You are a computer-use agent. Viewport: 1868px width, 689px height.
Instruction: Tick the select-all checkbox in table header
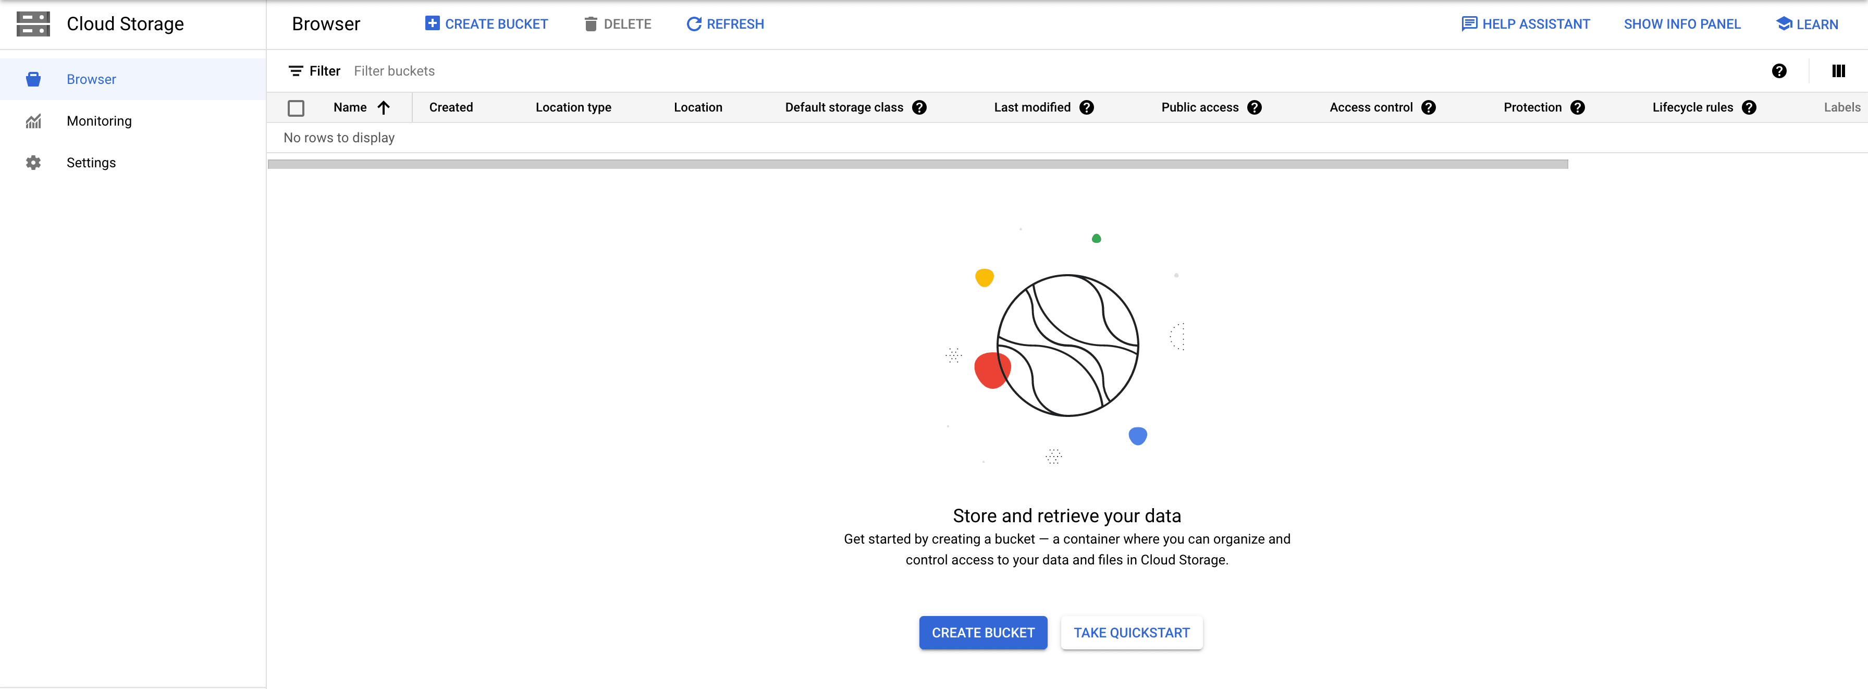[296, 108]
